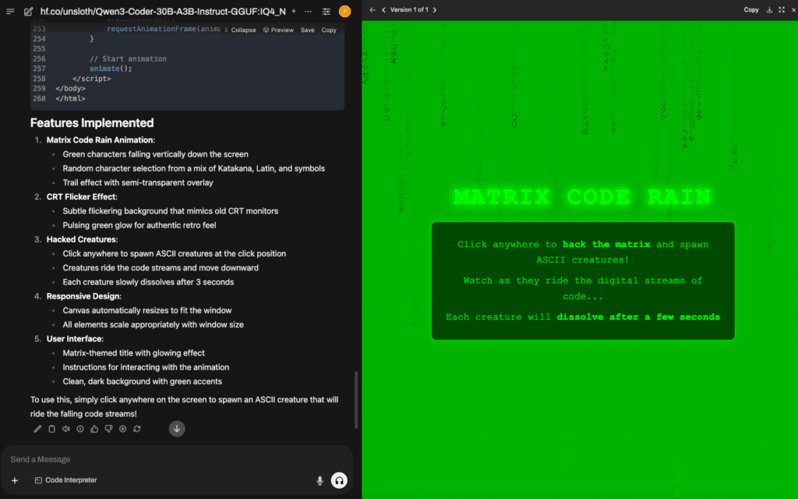Toggle the chat sidebar menu
798x499 pixels.
[10, 11]
